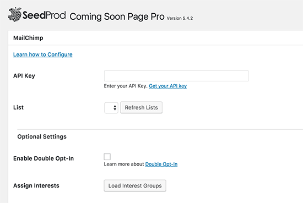Viewport: 303px width, 203px height.
Task: Click the Version 5.4.2 label
Action: click(180, 18)
